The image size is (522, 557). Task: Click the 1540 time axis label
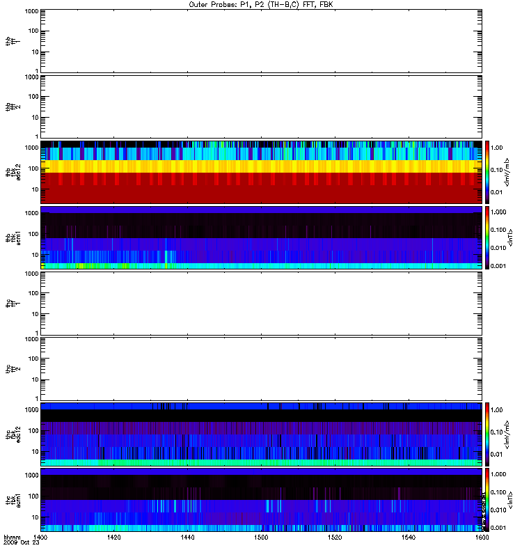coord(409,537)
